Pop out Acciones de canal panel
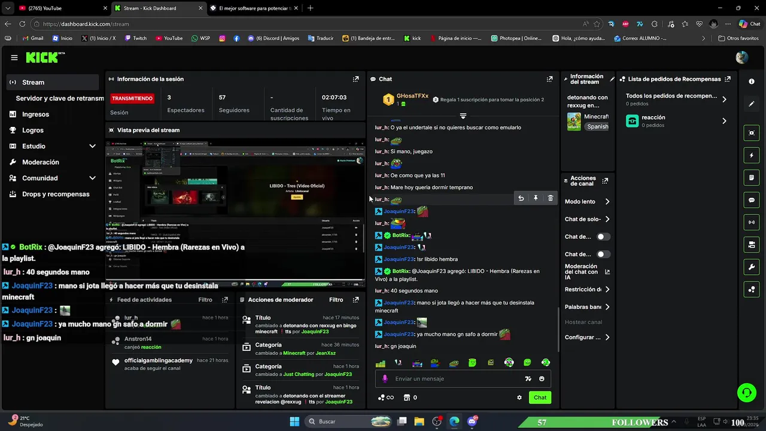Viewport: 766px width, 431px height. coord(605,181)
